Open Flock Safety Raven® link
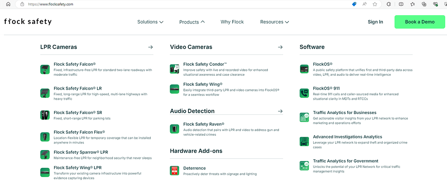Screen dimensions: 447x184 [x=204, y=124]
